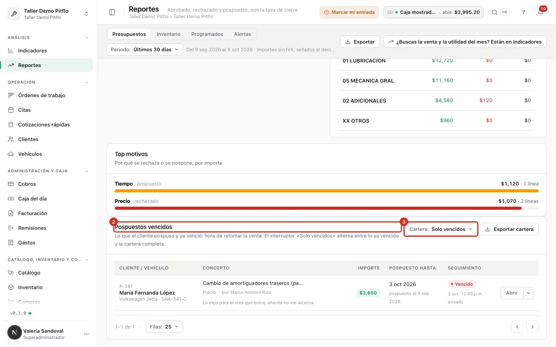Click Abrir for María Fernanda López
This screenshot has height=347, width=556.
(512, 293)
